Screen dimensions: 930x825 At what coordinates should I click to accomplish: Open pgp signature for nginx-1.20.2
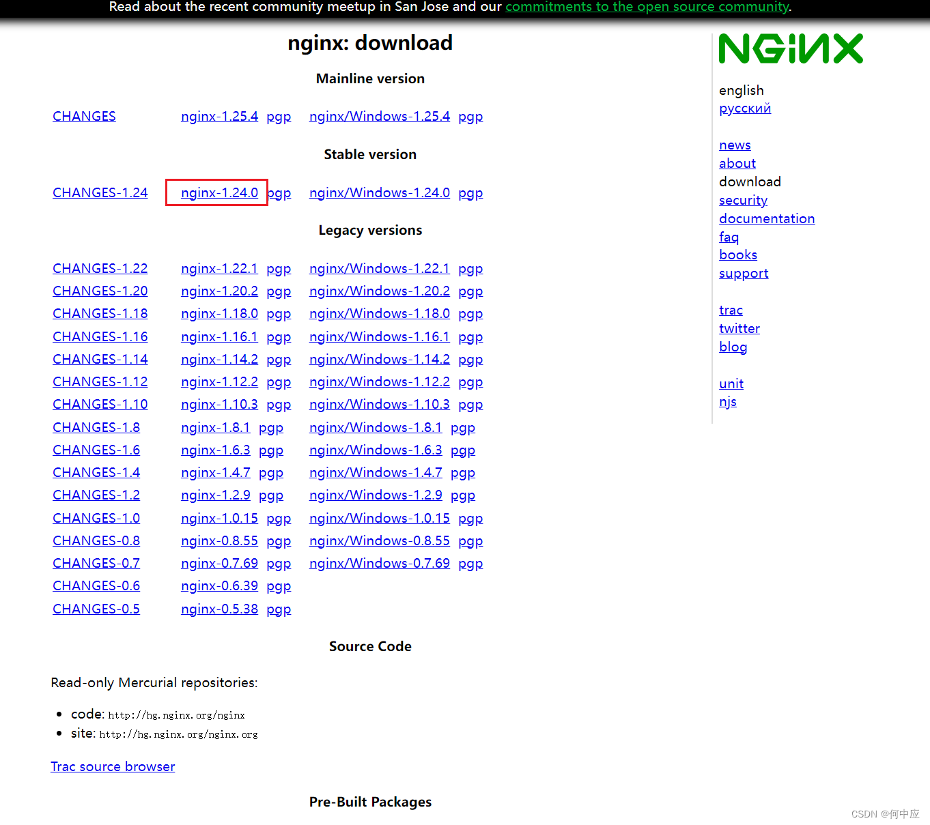(279, 291)
